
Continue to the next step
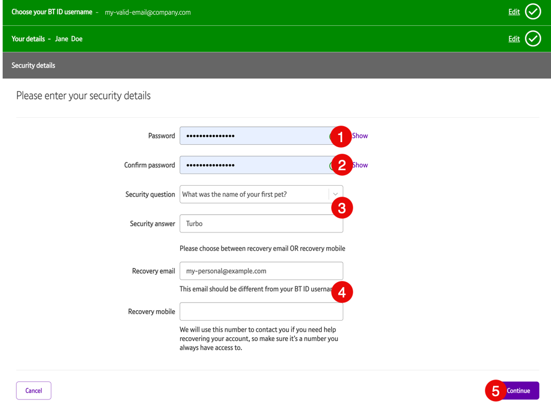click(518, 391)
